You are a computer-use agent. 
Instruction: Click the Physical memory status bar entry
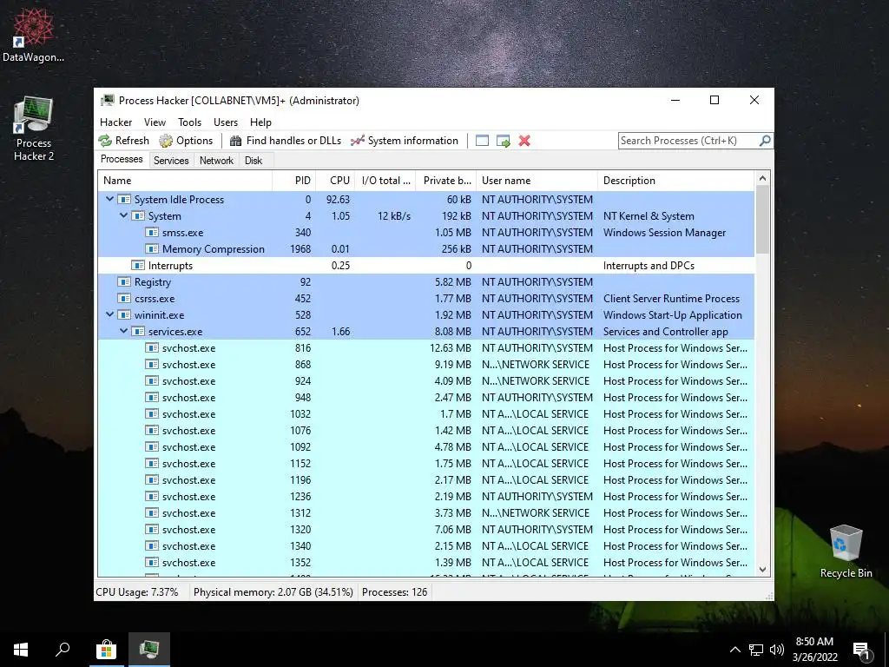click(x=273, y=592)
